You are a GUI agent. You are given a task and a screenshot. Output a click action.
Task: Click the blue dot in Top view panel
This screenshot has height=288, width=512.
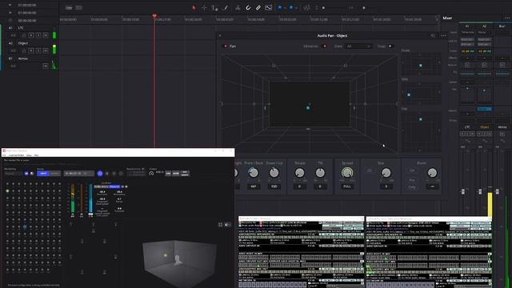tap(421, 119)
